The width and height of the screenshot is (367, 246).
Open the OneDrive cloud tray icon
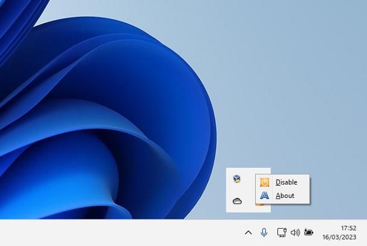pos(237,201)
